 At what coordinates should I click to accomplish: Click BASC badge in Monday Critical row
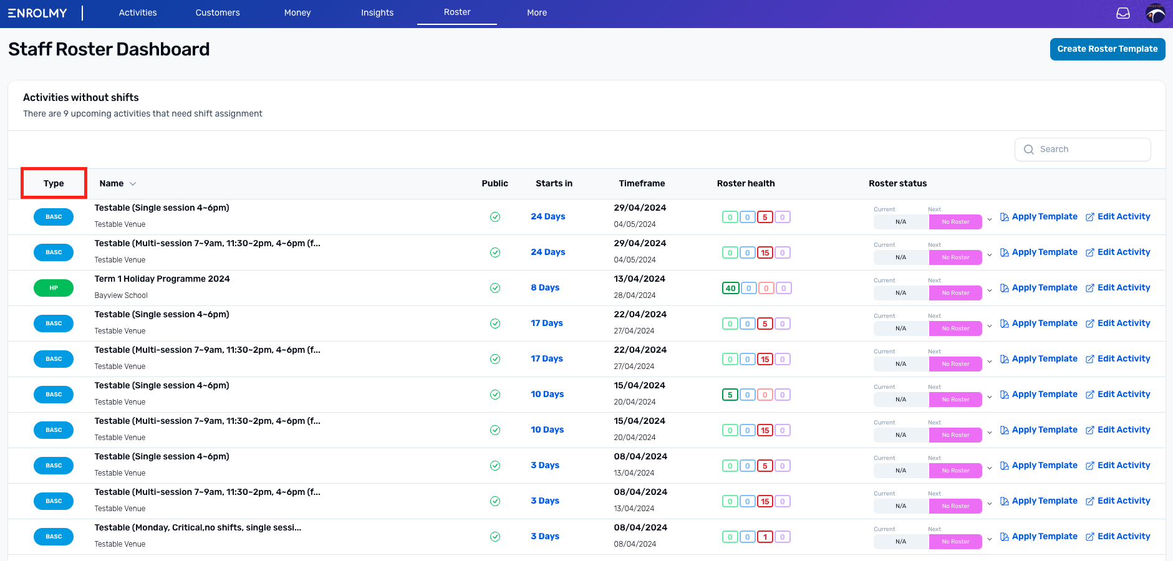[54, 537]
